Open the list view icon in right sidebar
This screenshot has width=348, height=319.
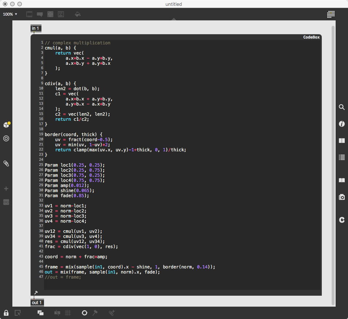tap(341, 157)
